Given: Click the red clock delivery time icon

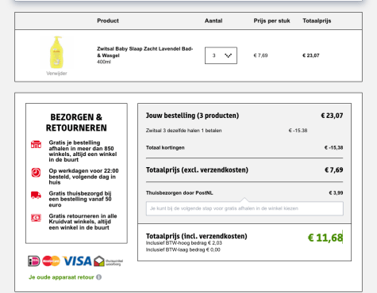Looking at the screenshot, I should pyautogui.click(x=36, y=173).
